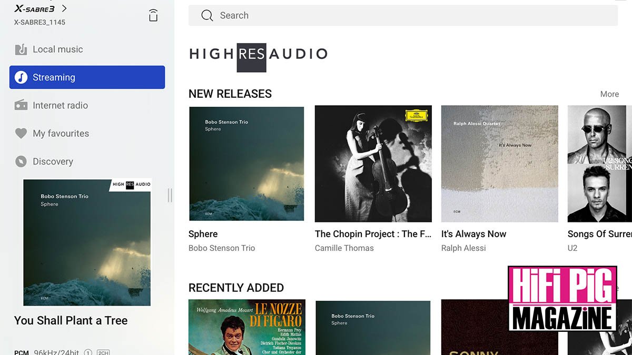Click the My favourites heart icon
The height and width of the screenshot is (355, 632).
pyautogui.click(x=21, y=134)
